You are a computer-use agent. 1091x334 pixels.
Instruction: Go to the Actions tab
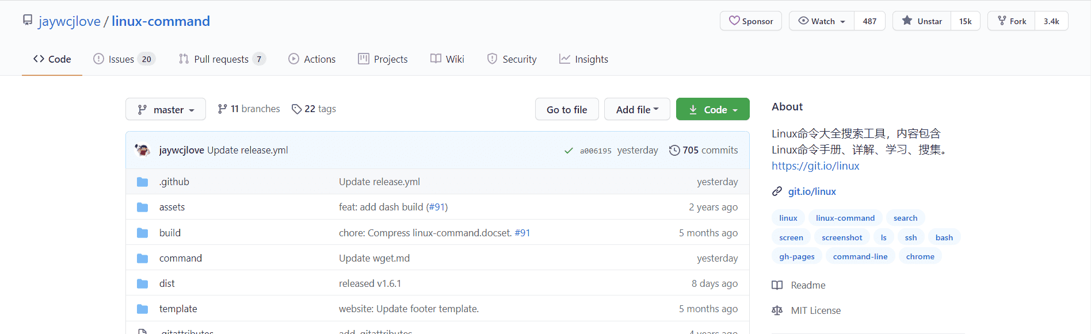coord(312,59)
